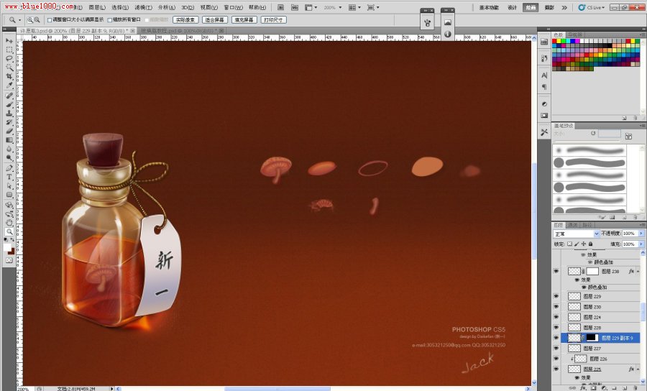
Task: Enable the 缩放所有窗口 checkbox
Action: point(109,20)
